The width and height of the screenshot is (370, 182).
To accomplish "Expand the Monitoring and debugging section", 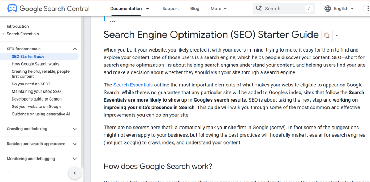I will [x=75, y=159].
